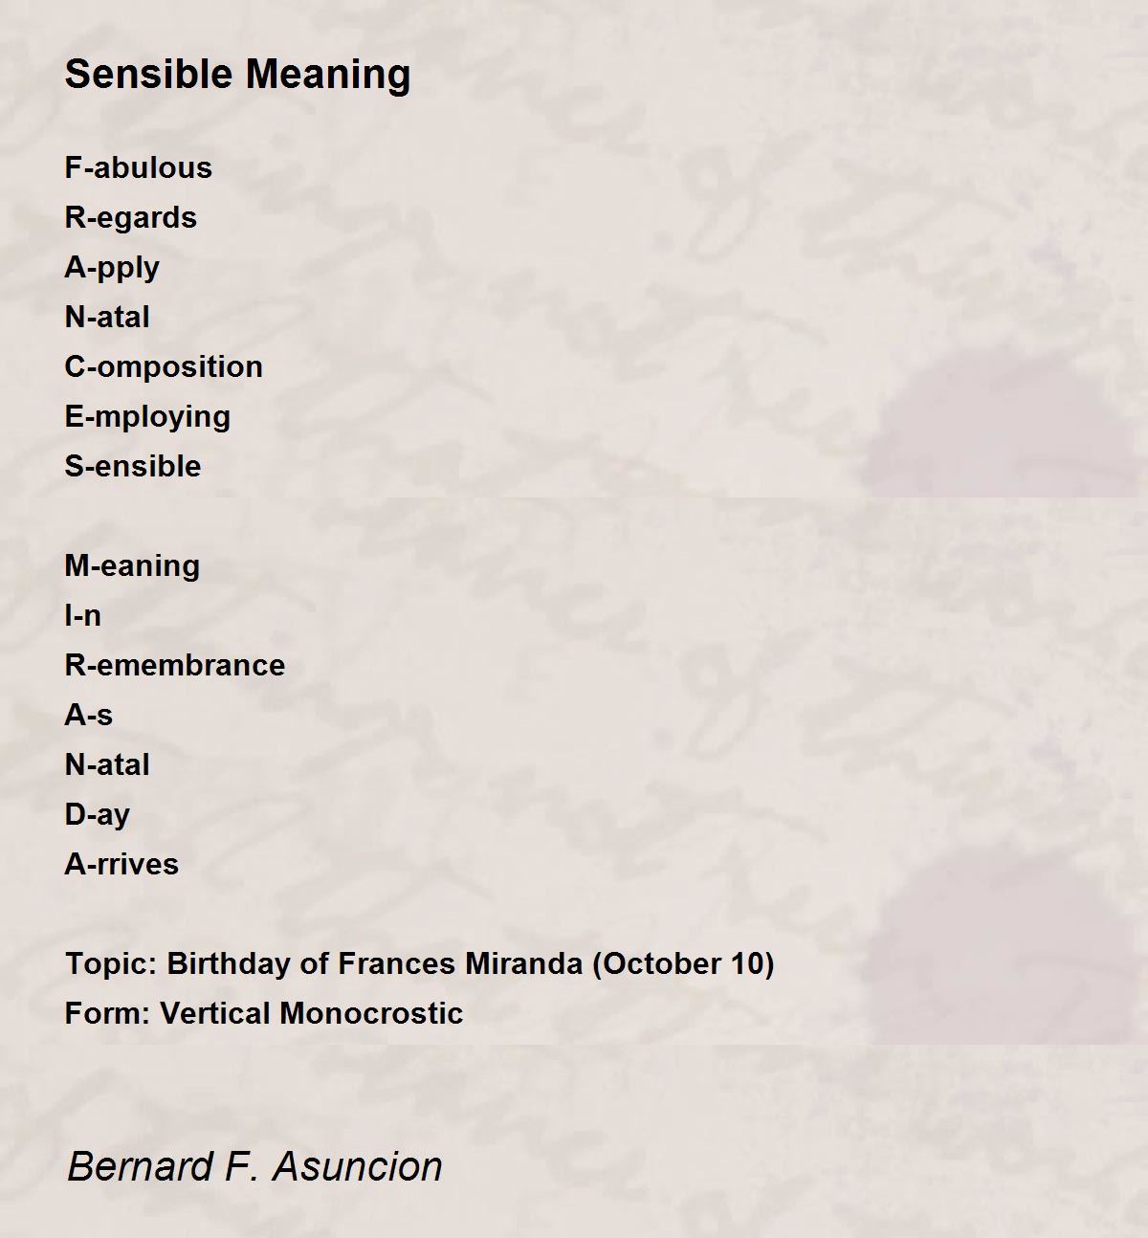Click the Topic: Birthday of Frances Miranda line
Image resolution: width=1148 pixels, height=1238 pixels.
coord(419,963)
